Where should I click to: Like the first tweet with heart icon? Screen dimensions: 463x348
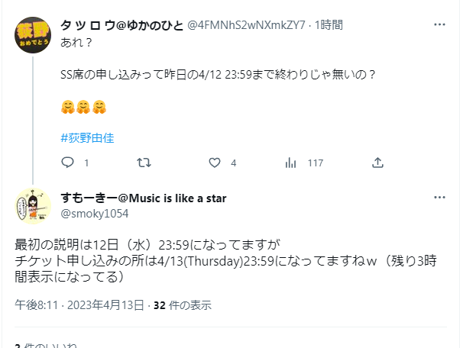[215, 163]
